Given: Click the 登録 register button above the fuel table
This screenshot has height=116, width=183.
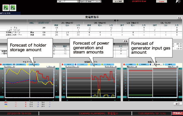Looking at the screenshot, I should click(x=180, y=18).
